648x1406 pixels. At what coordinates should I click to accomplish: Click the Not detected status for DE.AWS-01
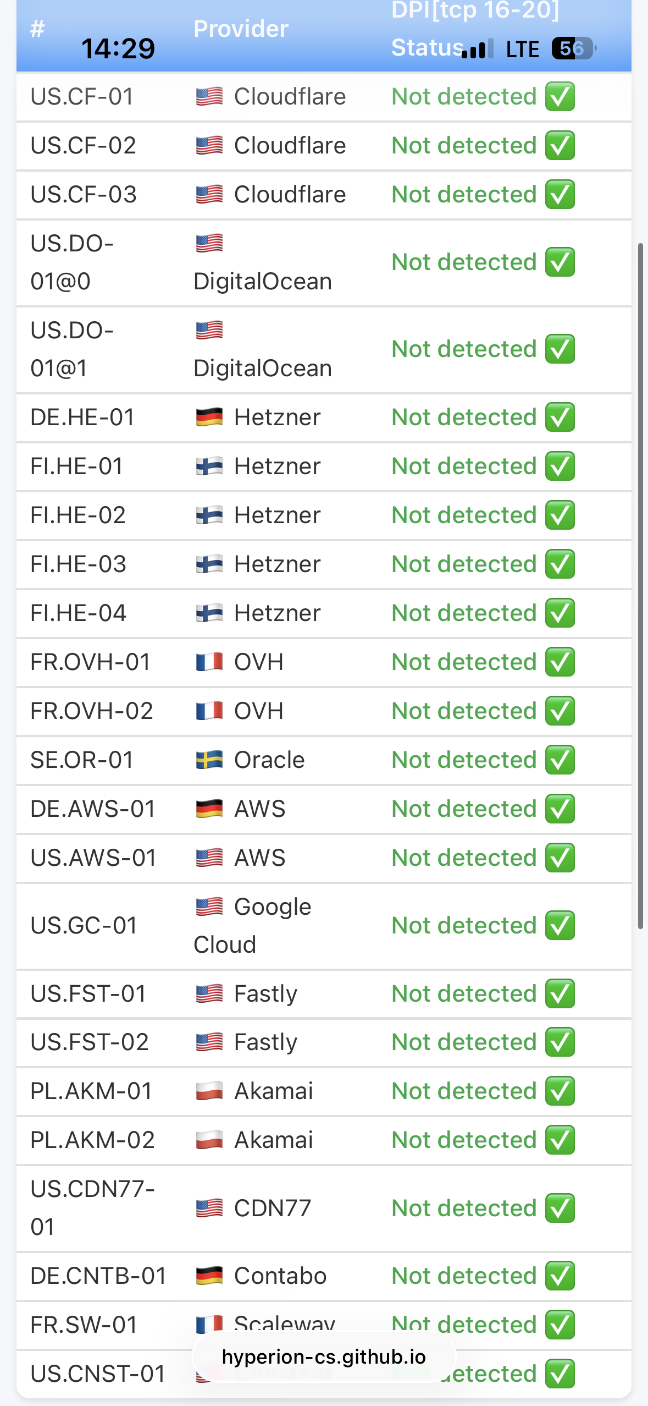pyautogui.click(x=464, y=809)
